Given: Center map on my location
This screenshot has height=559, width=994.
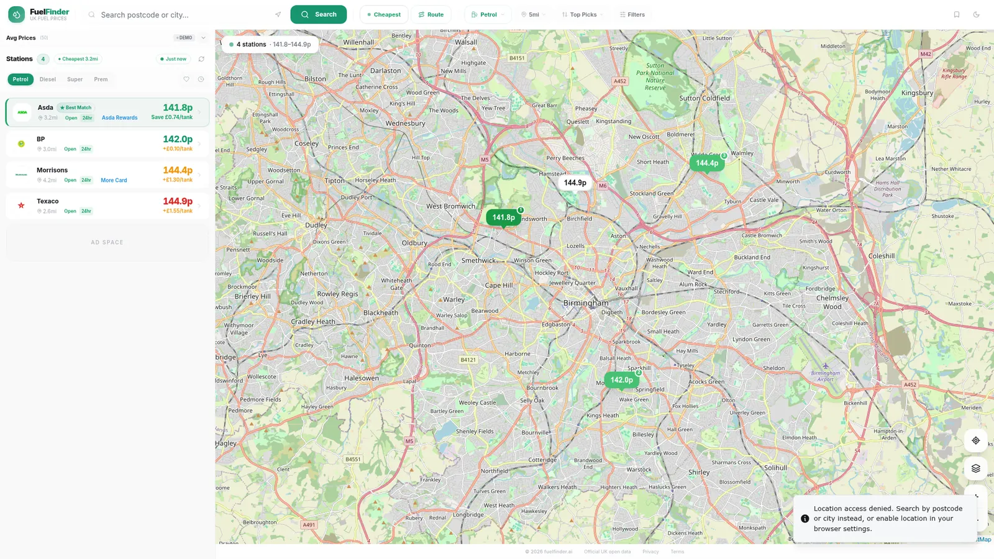Looking at the screenshot, I should [976, 440].
